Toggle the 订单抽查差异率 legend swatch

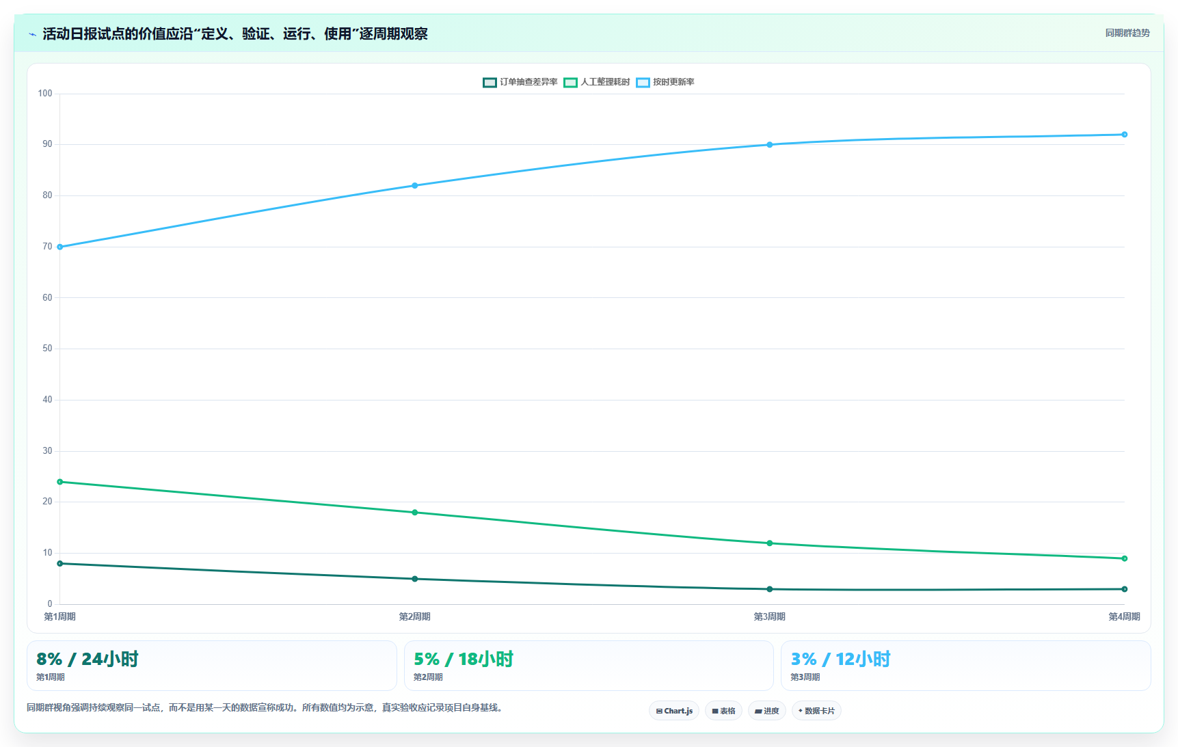tap(490, 83)
